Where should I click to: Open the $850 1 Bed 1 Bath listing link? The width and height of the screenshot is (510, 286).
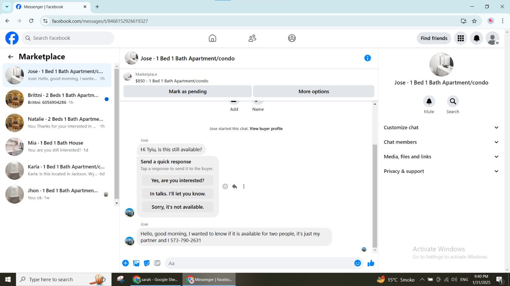click(x=172, y=81)
